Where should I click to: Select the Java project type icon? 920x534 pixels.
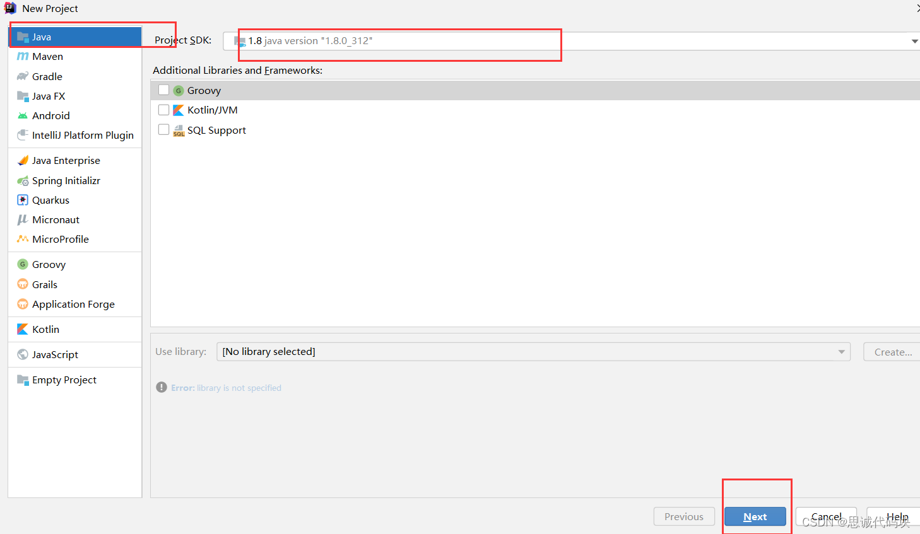tap(23, 37)
